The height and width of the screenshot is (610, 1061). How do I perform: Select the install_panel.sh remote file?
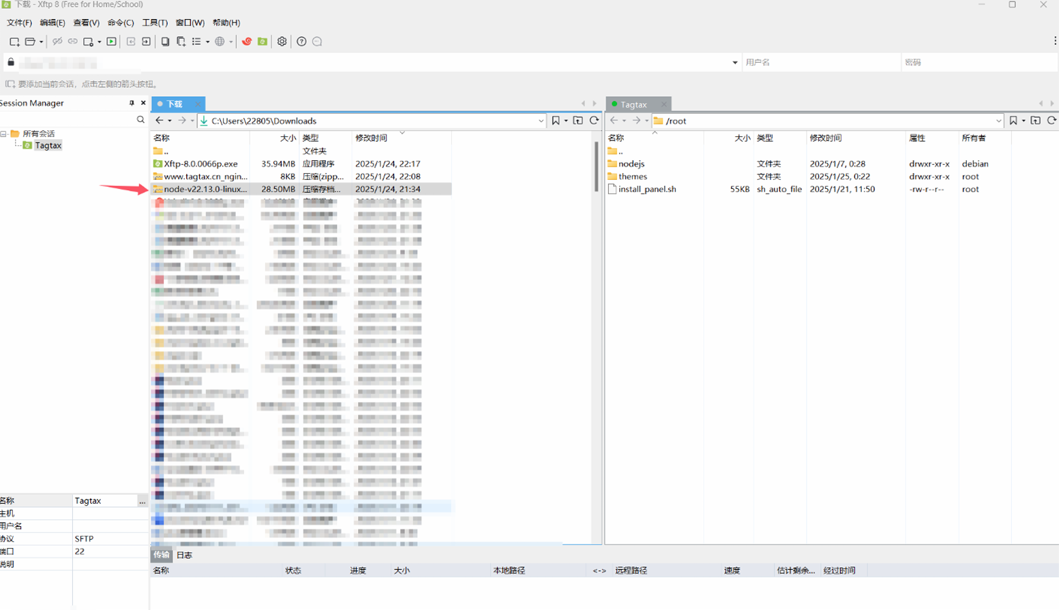(x=646, y=189)
